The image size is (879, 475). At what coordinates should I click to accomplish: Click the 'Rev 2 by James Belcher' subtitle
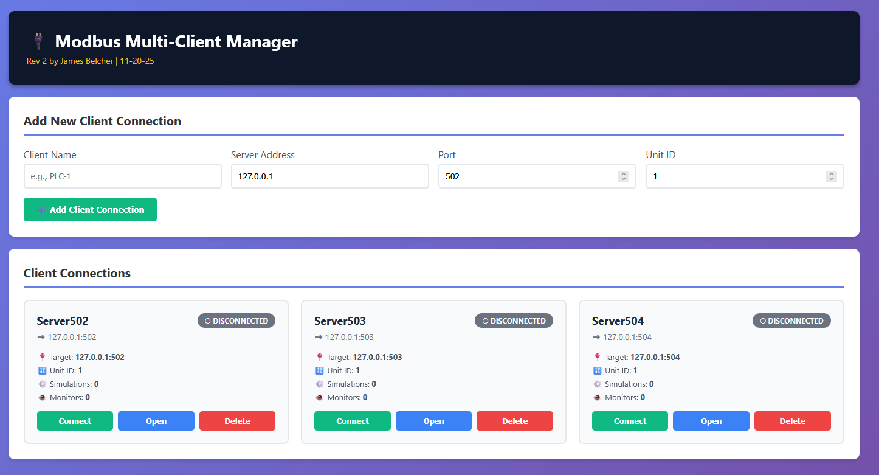[x=70, y=61]
